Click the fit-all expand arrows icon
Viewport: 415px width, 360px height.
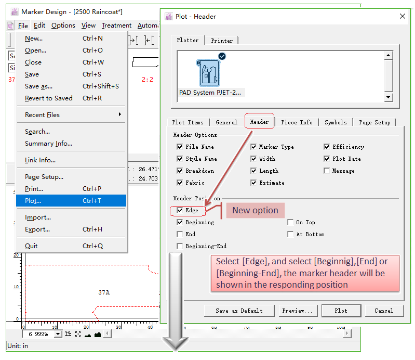click(78, 334)
